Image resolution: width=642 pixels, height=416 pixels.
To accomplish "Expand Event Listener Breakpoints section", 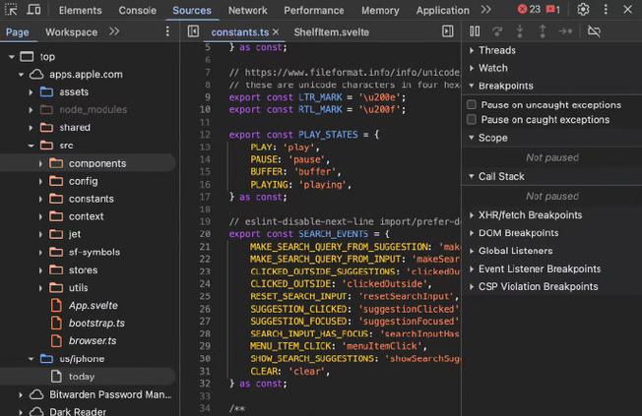I will (472, 268).
